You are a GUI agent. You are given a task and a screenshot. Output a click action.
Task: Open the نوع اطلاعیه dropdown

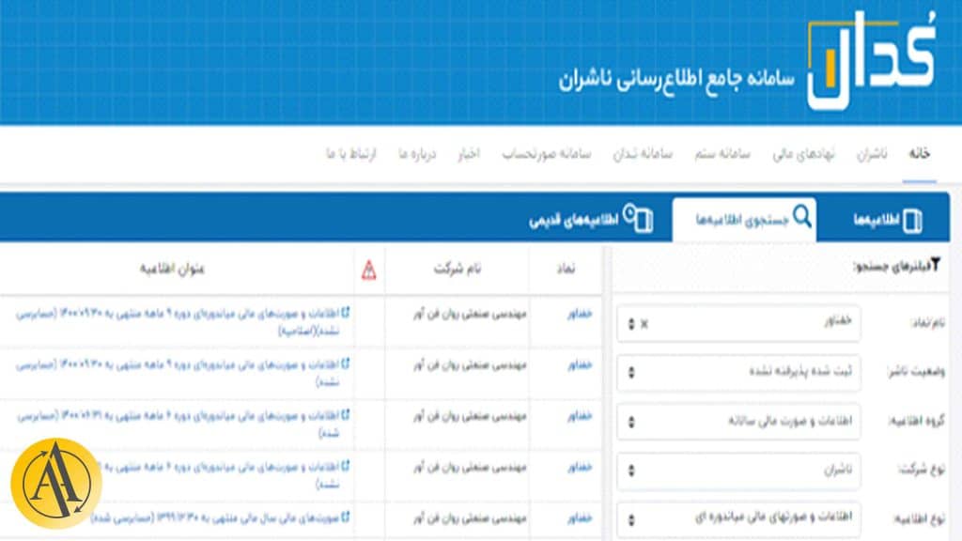pyautogui.click(x=738, y=518)
